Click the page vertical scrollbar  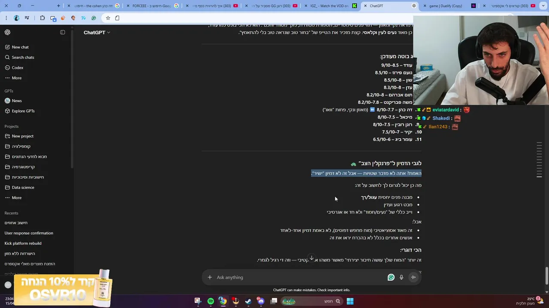(547, 275)
